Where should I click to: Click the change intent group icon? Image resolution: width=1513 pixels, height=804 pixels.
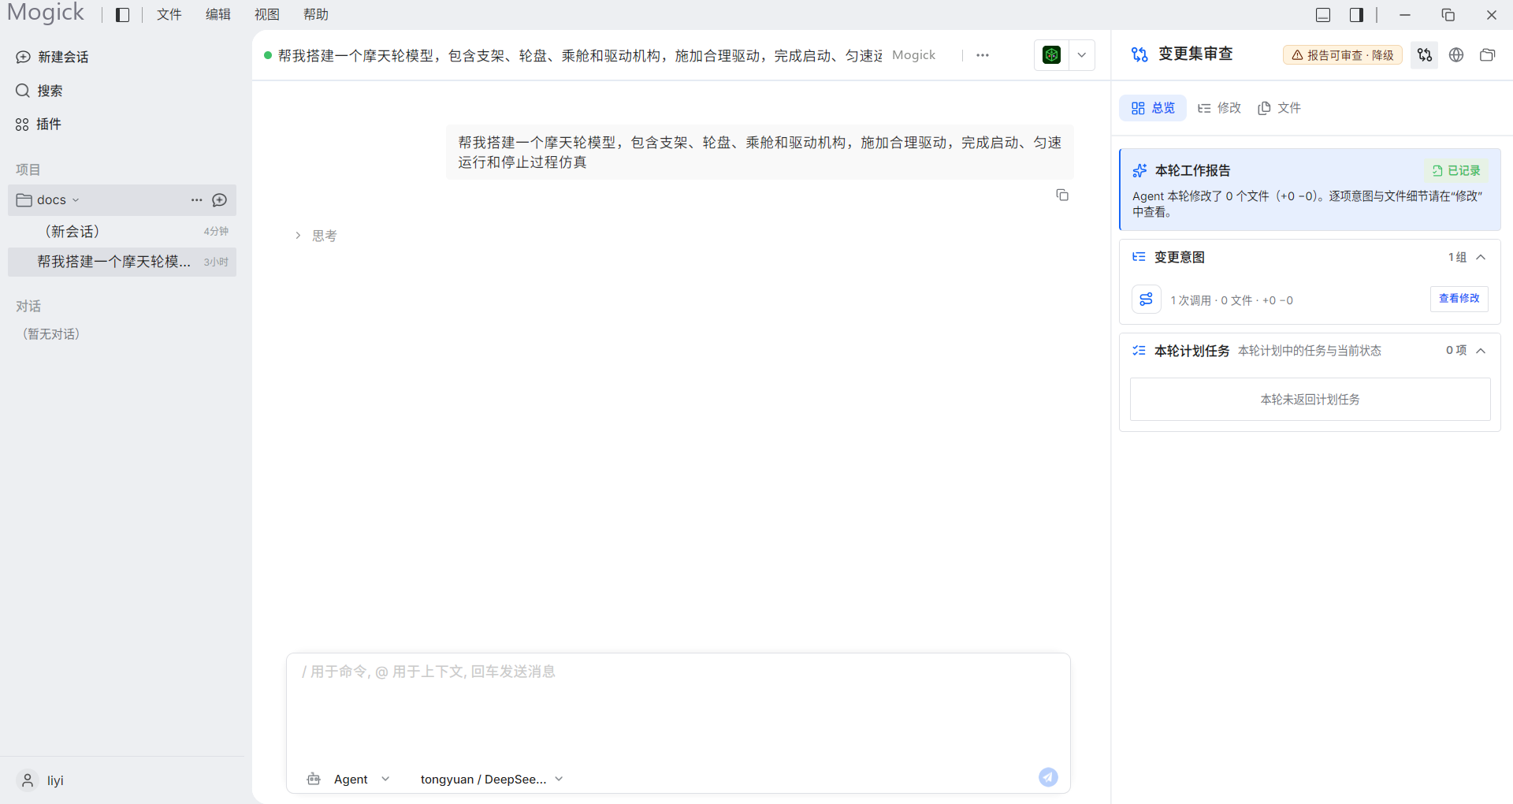point(1147,300)
